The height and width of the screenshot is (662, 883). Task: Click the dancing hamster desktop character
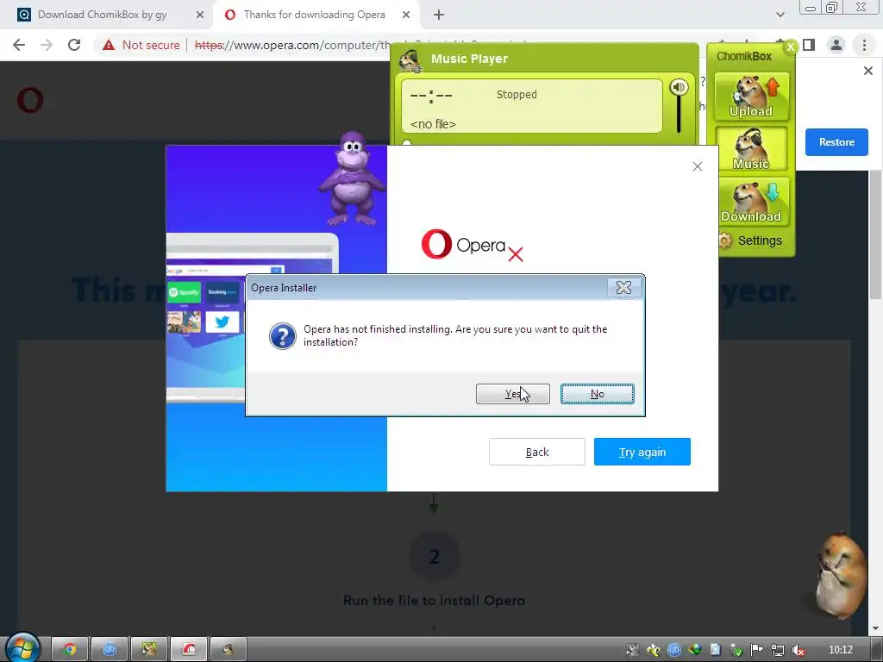(840, 575)
